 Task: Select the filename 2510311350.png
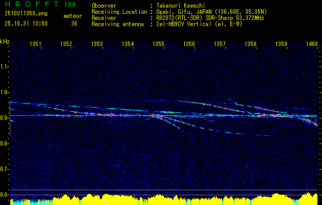click(x=26, y=14)
